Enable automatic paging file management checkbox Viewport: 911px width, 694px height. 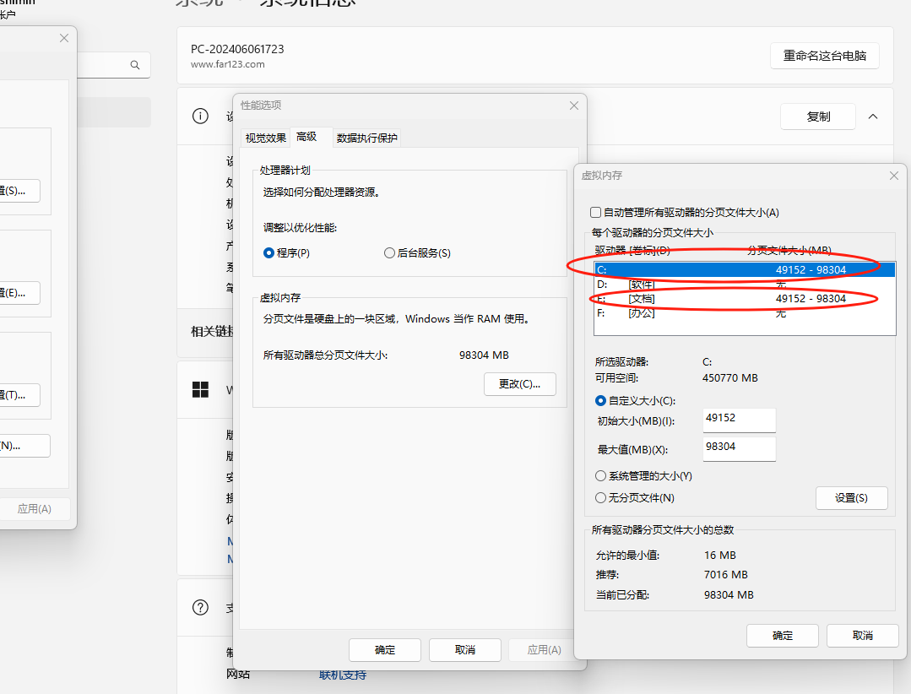(595, 213)
